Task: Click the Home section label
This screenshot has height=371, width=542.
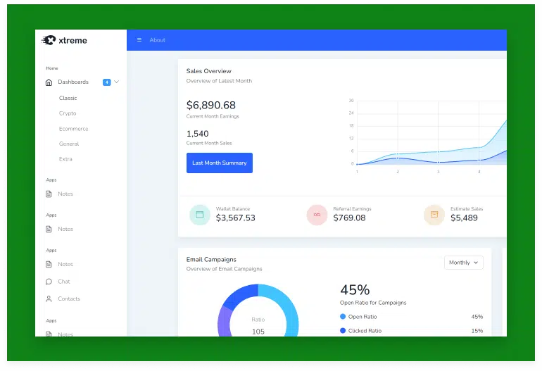Action: (52, 68)
